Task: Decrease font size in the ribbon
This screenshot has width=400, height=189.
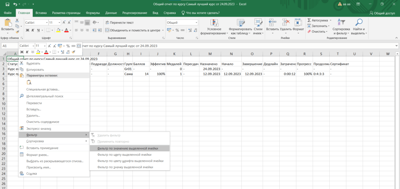Action: (x=70, y=23)
